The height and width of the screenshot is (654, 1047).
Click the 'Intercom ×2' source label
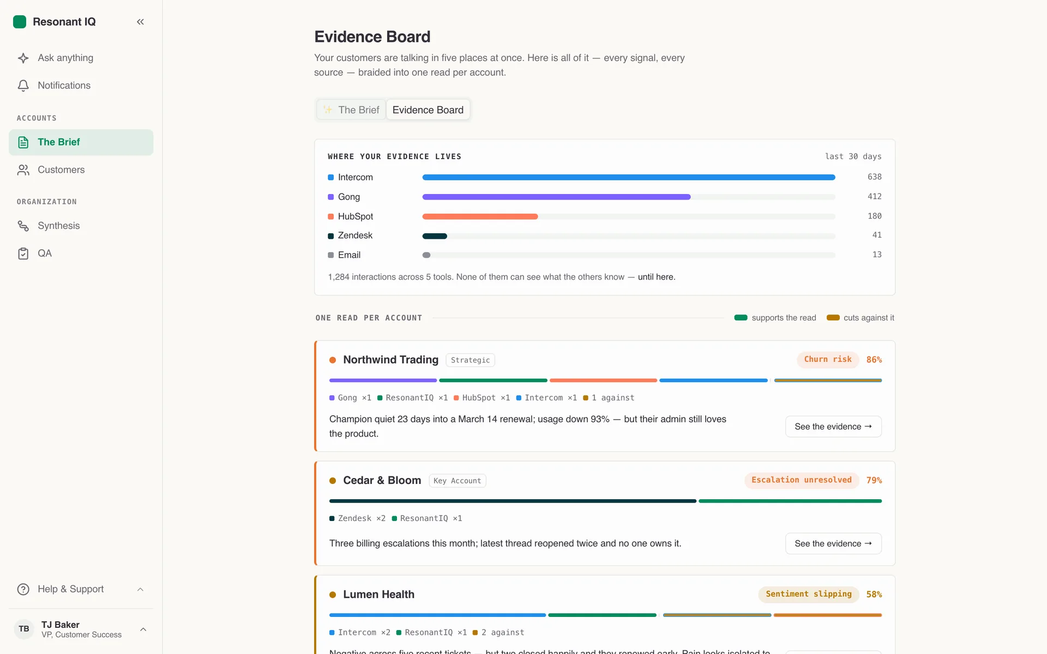(360, 632)
